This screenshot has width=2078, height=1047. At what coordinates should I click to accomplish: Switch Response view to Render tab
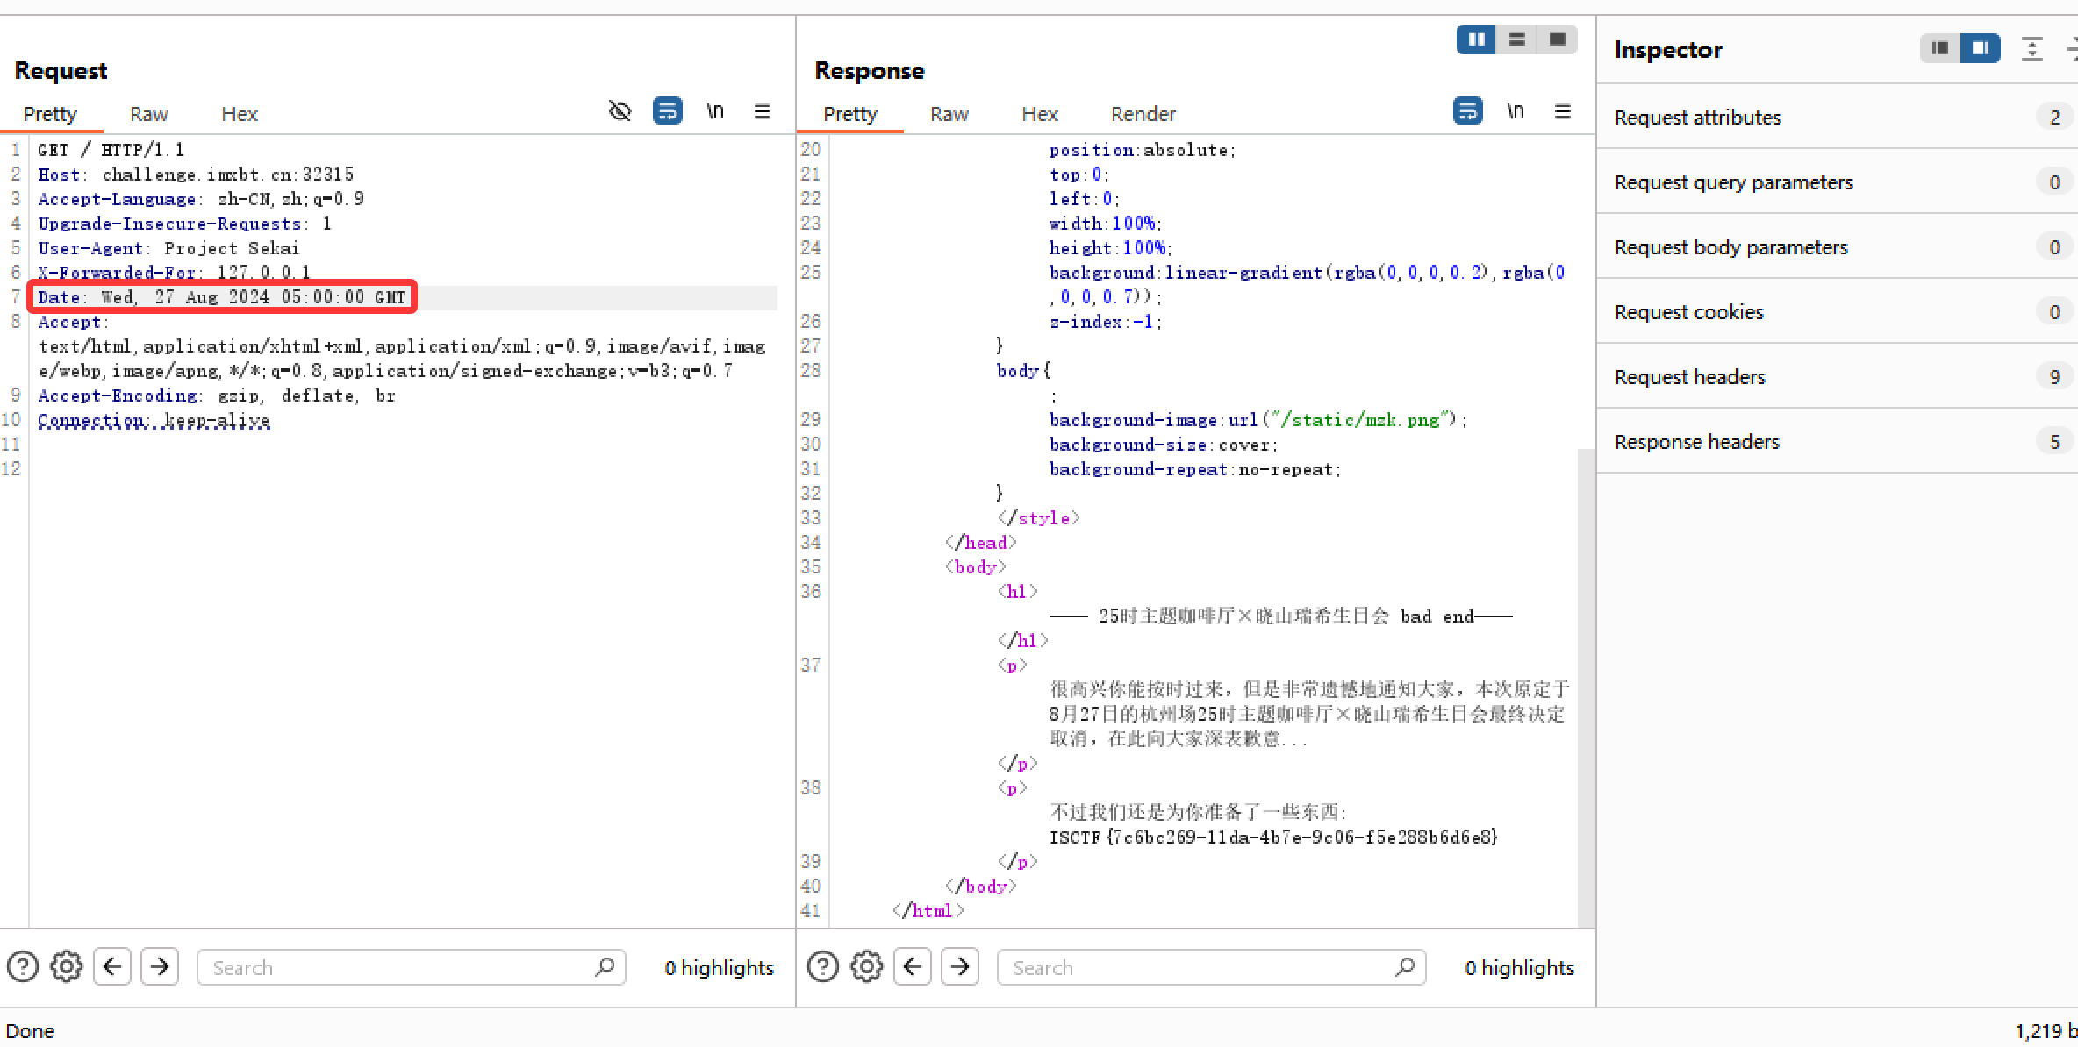point(1143,114)
